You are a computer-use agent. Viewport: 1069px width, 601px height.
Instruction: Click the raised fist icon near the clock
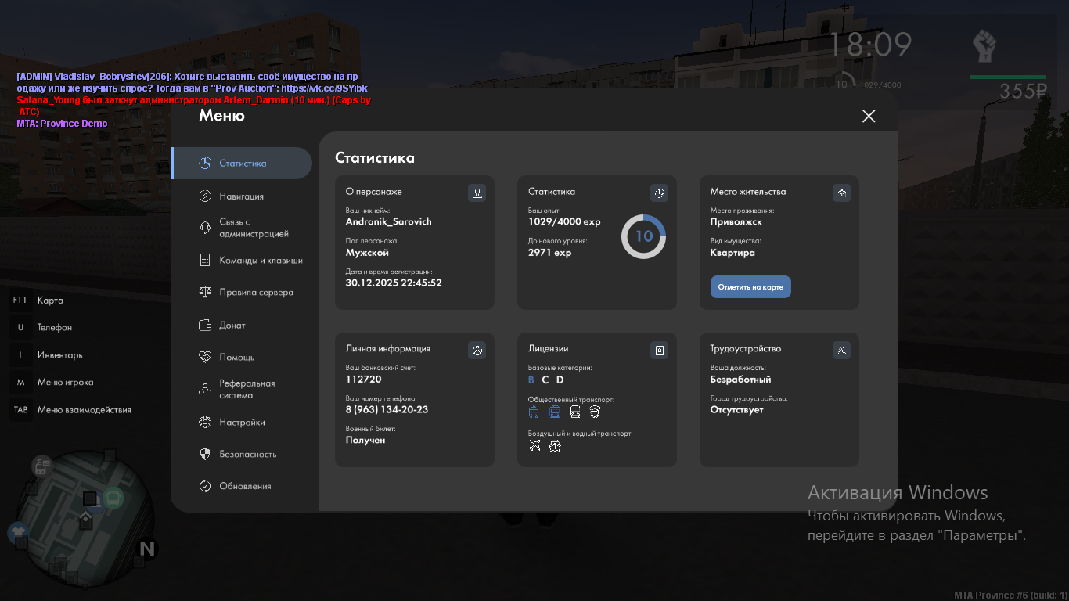(x=983, y=46)
